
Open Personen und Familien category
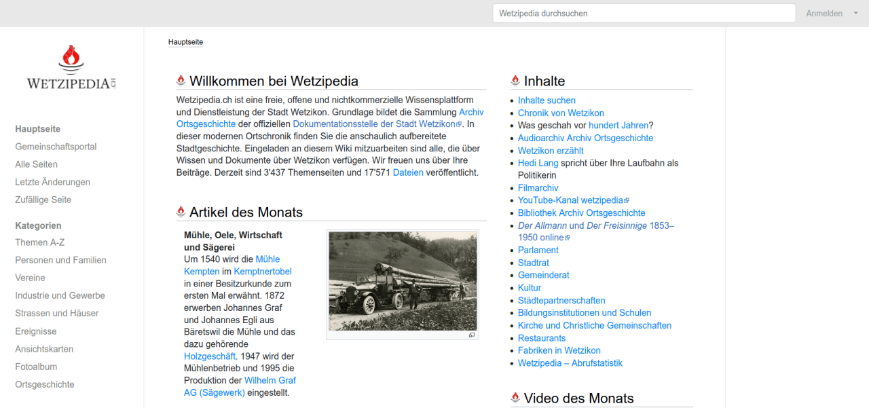60,260
